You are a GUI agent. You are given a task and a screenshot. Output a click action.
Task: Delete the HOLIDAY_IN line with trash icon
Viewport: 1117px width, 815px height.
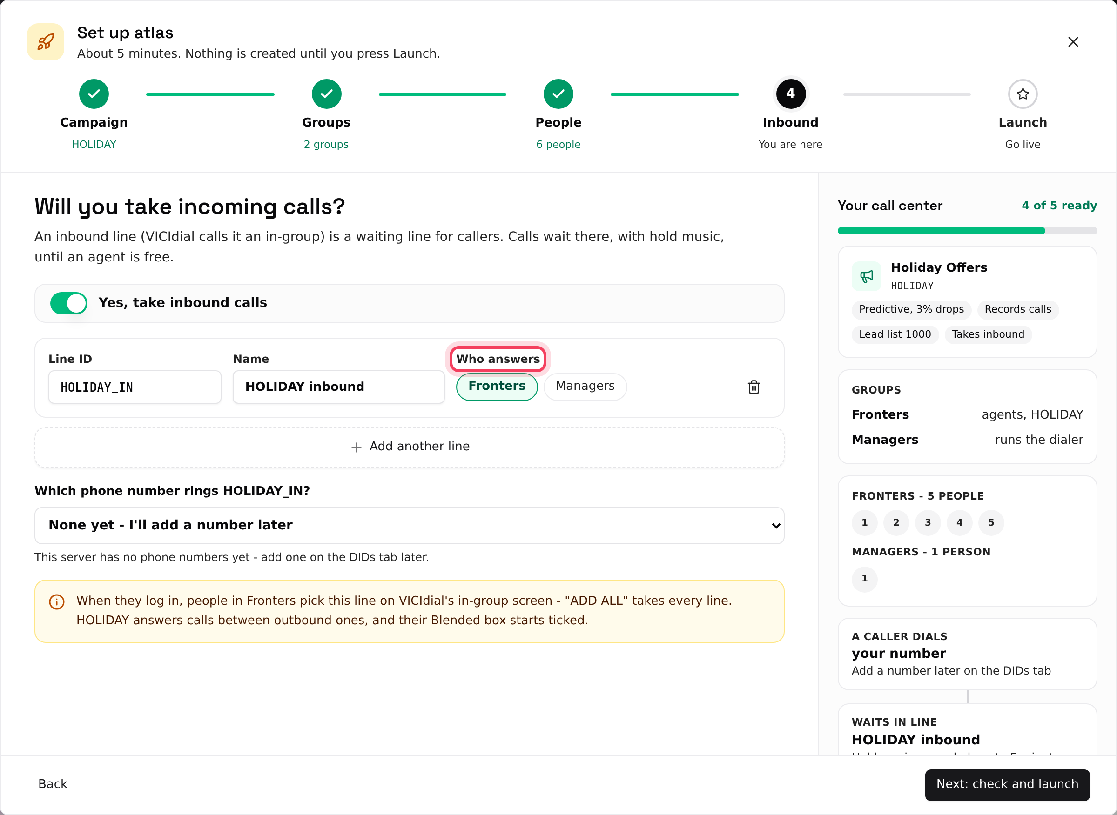[x=754, y=387]
